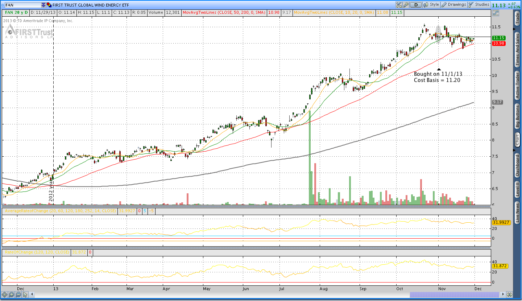This screenshot has width=522, height=301.
Task: Open the Times And Sales side tab
Action: coord(517,50)
